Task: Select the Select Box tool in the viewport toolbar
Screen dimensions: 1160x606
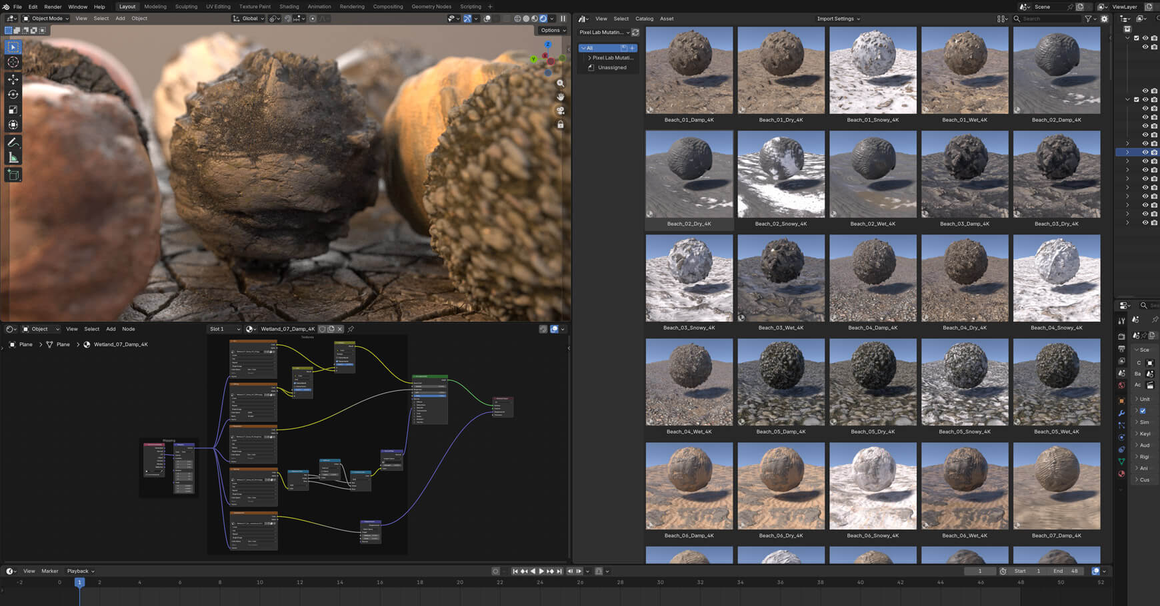Action: [13, 47]
